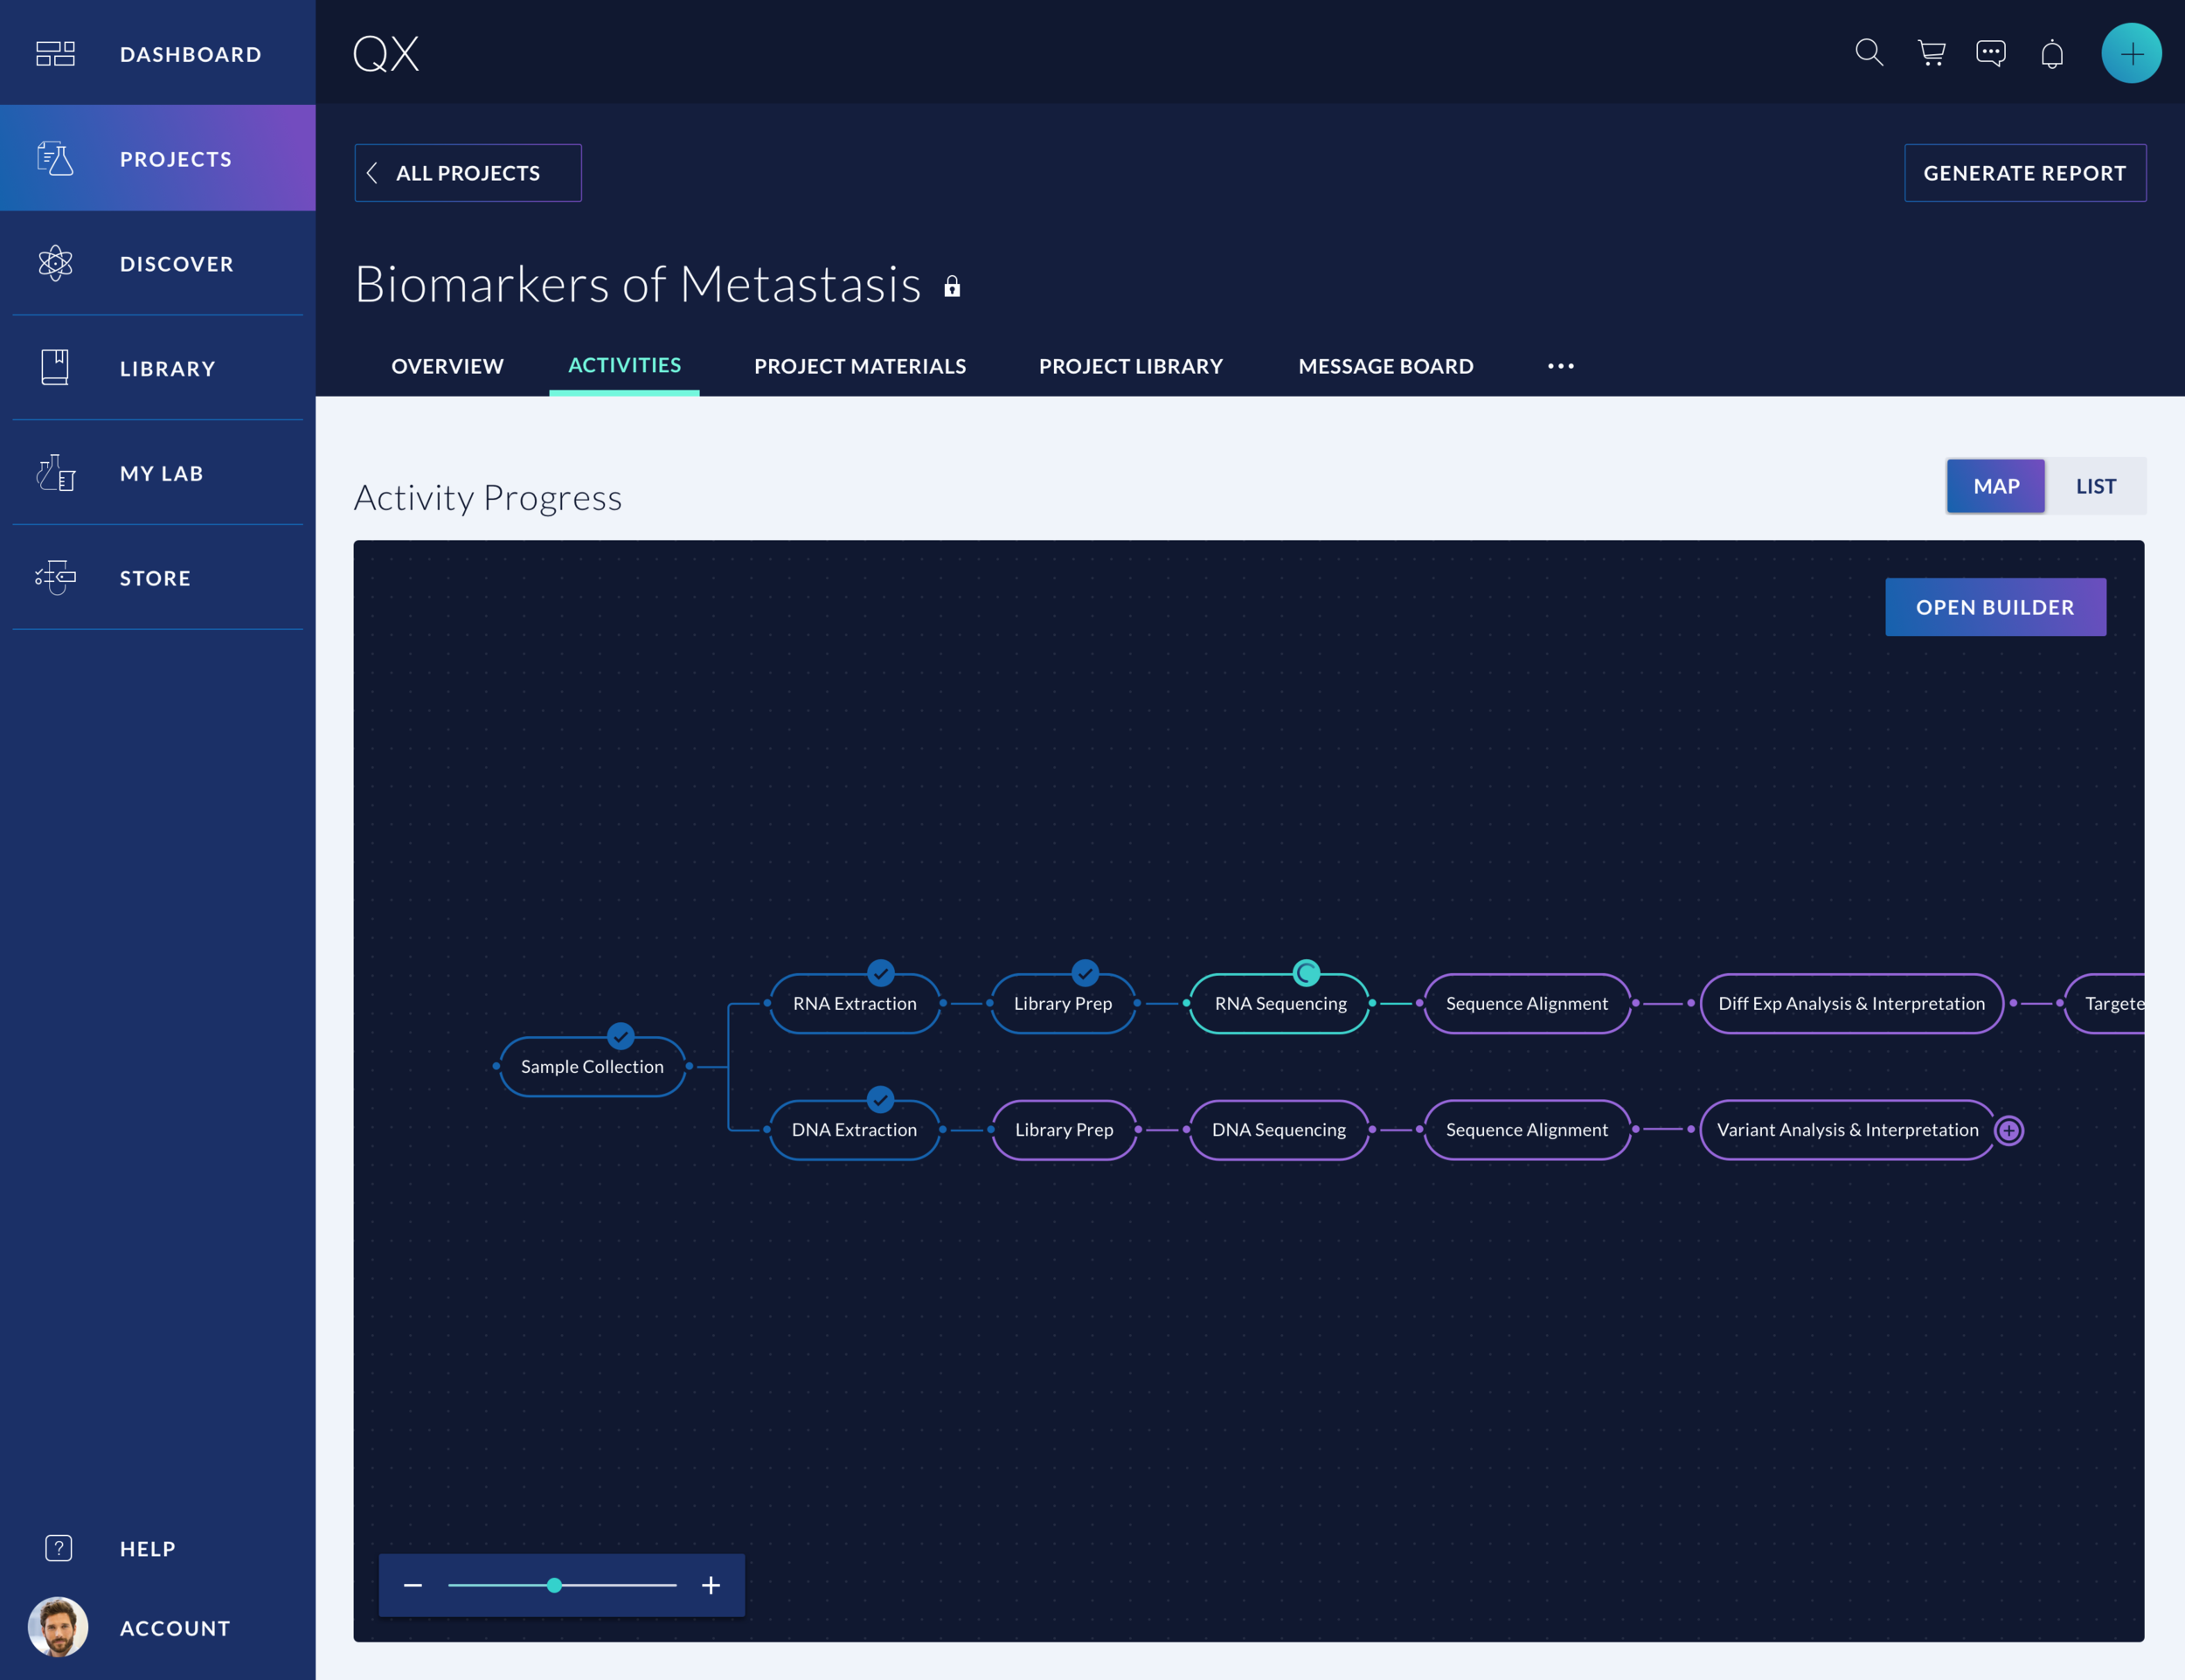Keep MAP view selected
The image size is (2185, 1680).
1996,486
